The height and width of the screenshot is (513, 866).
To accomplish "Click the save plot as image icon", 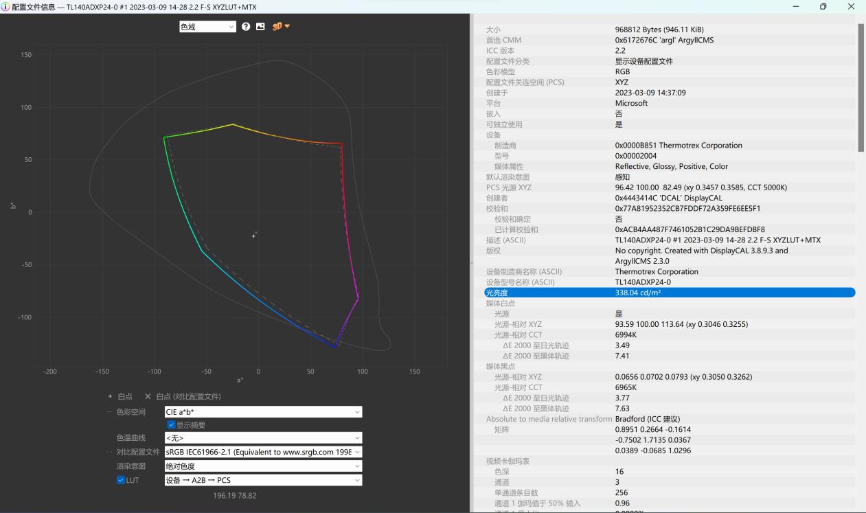I will 260,27.
